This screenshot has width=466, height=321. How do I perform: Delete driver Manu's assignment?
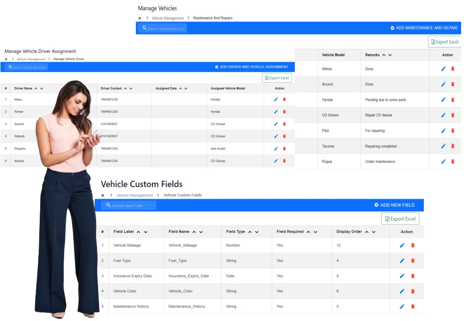tap(284, 99)
